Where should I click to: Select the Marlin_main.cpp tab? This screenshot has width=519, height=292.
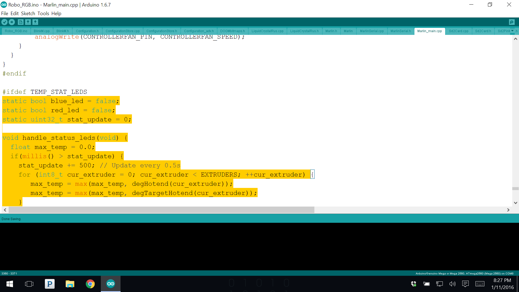(430, 31)
